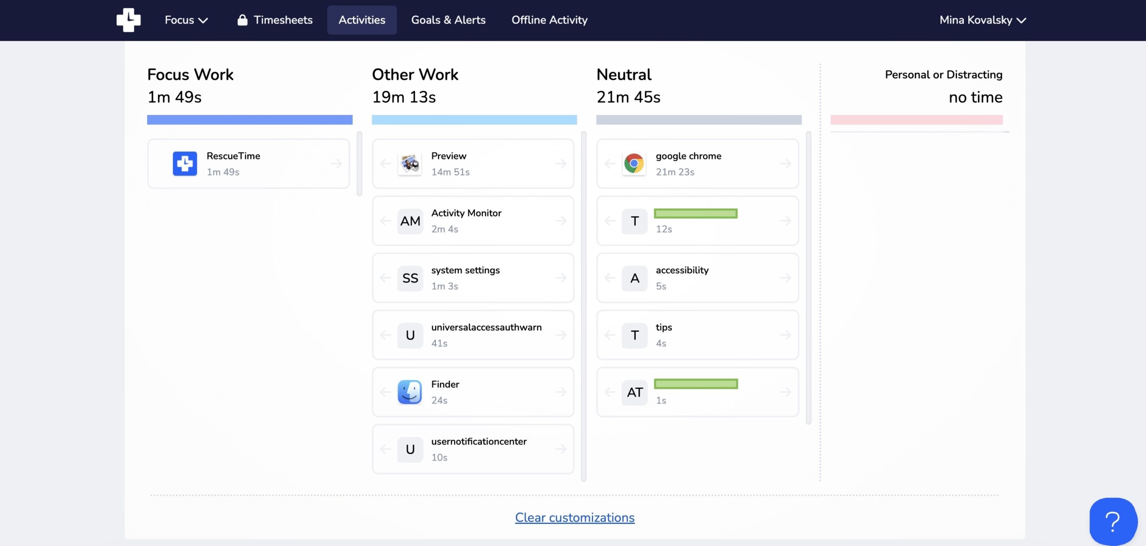Click the Focus Work blue bar
The height and width of the screenshot is (546, 1146).
click(250, 119)
